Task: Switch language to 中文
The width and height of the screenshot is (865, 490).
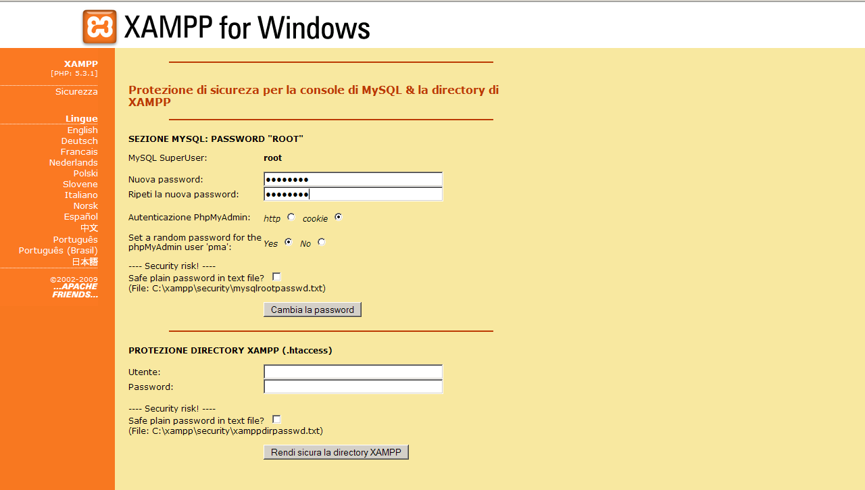Action: click(x=89, y=228)
